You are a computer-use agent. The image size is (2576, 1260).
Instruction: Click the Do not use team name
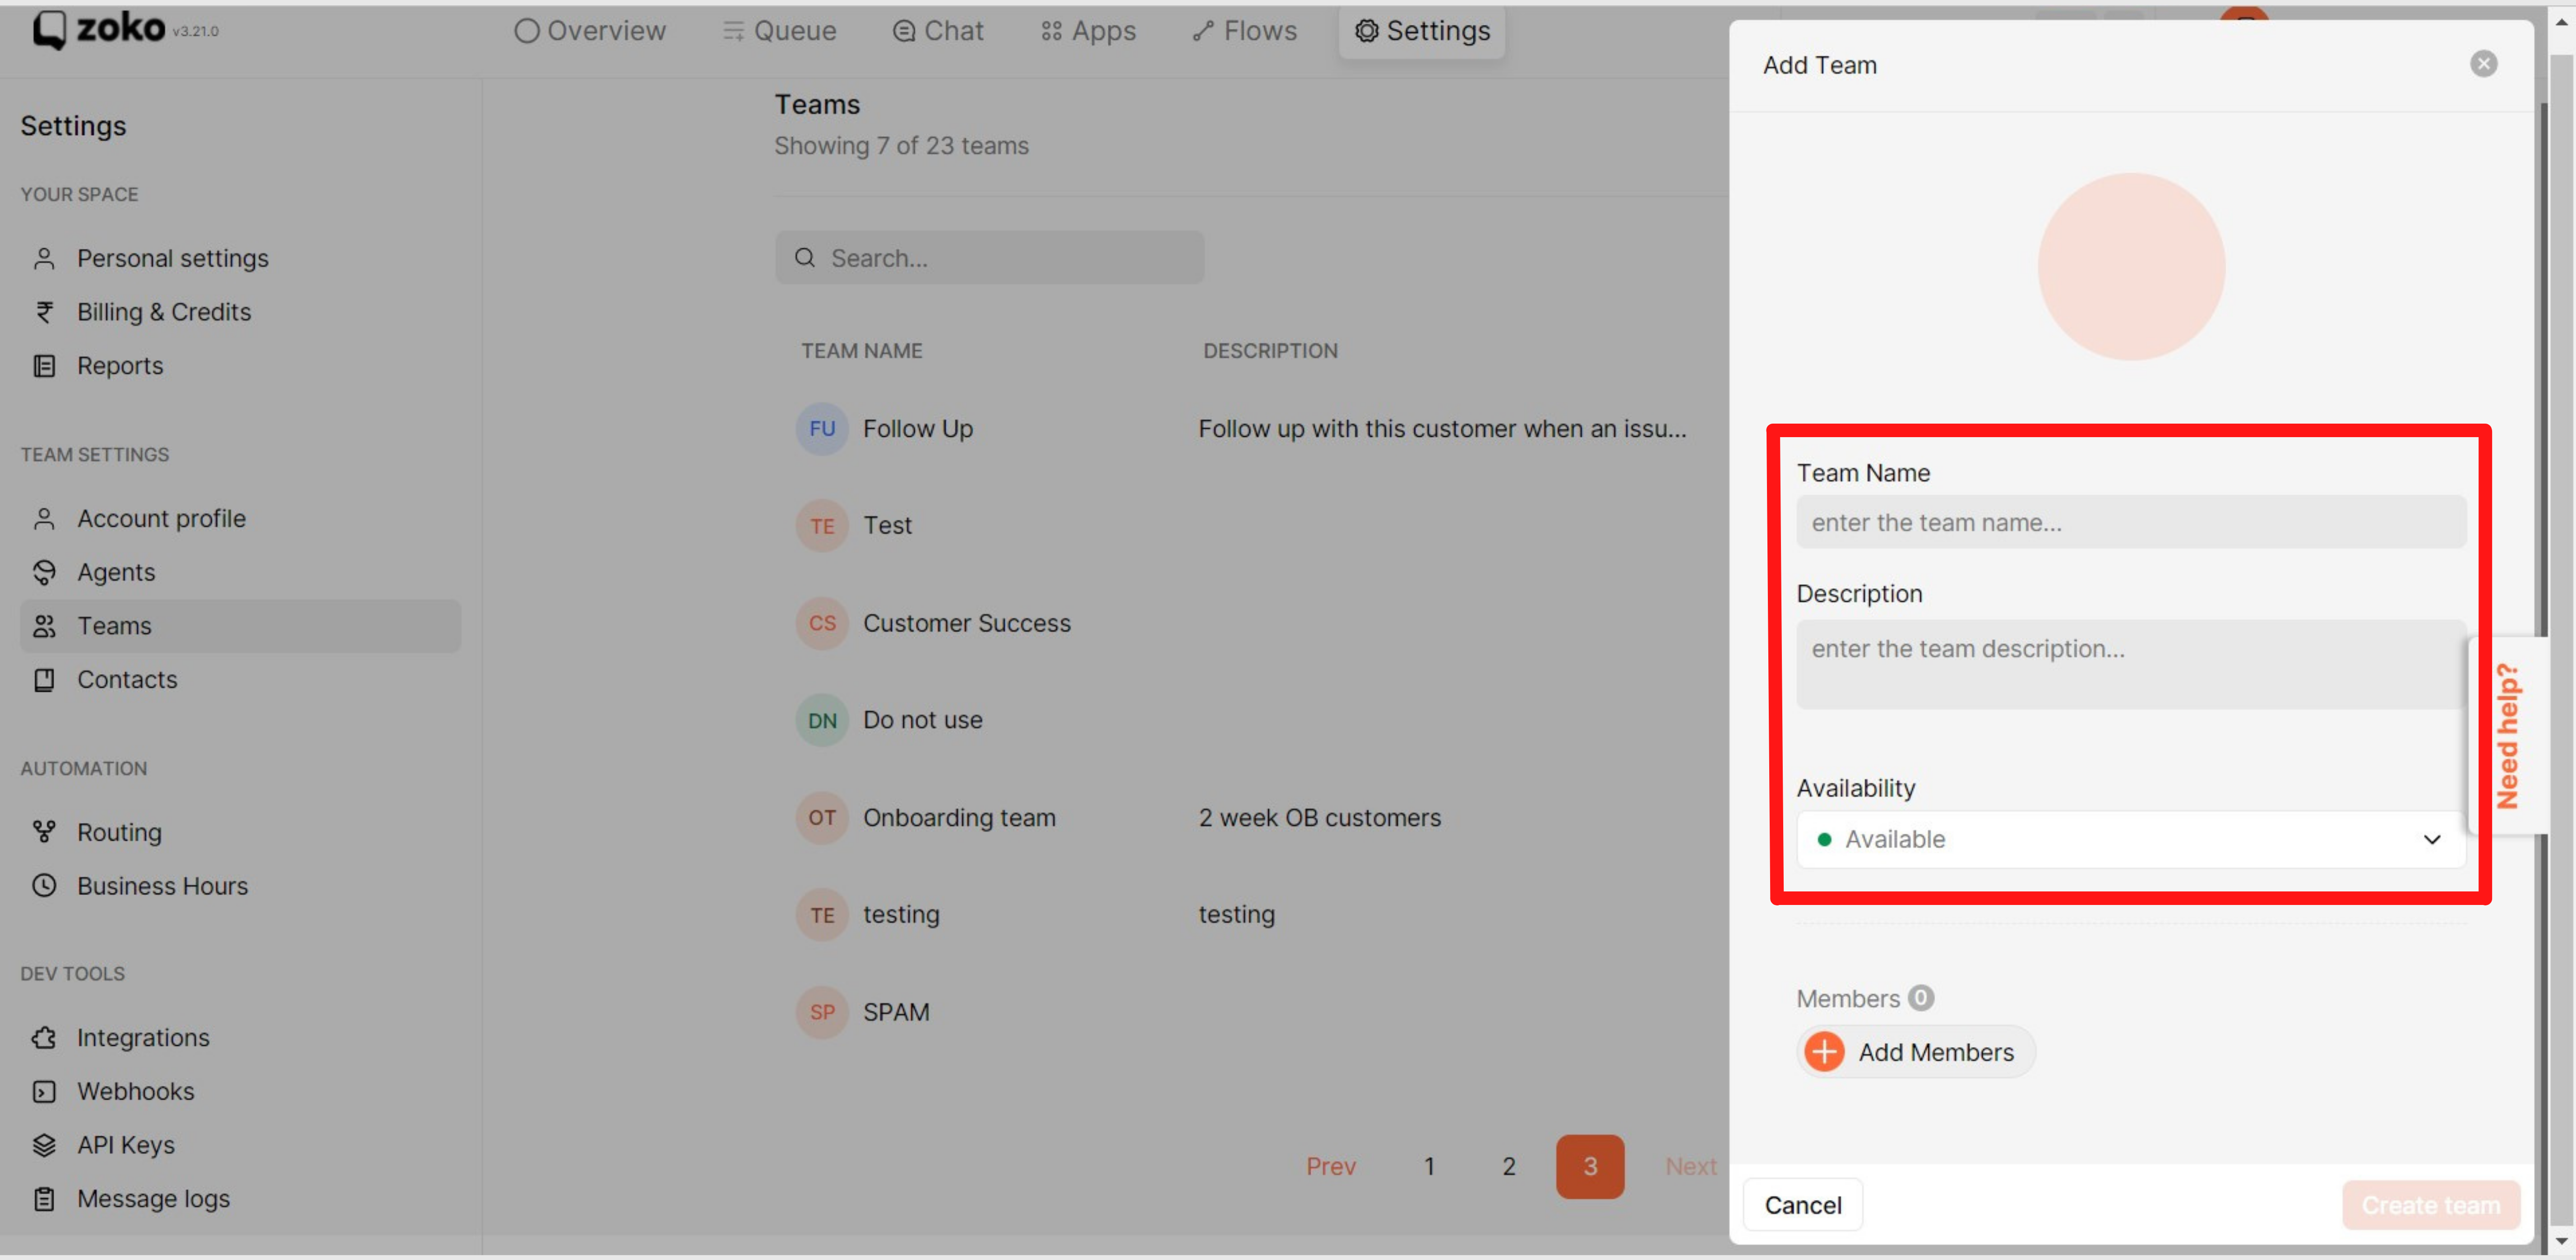(923, 720)
